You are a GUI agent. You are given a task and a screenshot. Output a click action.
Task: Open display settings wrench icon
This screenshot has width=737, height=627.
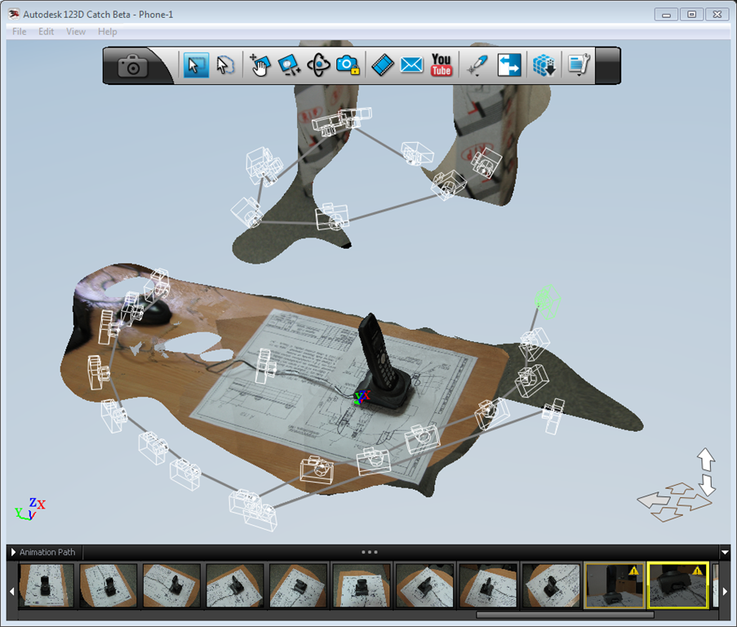click(579, 64)
